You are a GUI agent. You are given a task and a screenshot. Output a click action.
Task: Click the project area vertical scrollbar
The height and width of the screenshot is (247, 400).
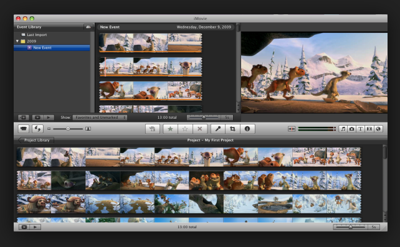(385, 183)
